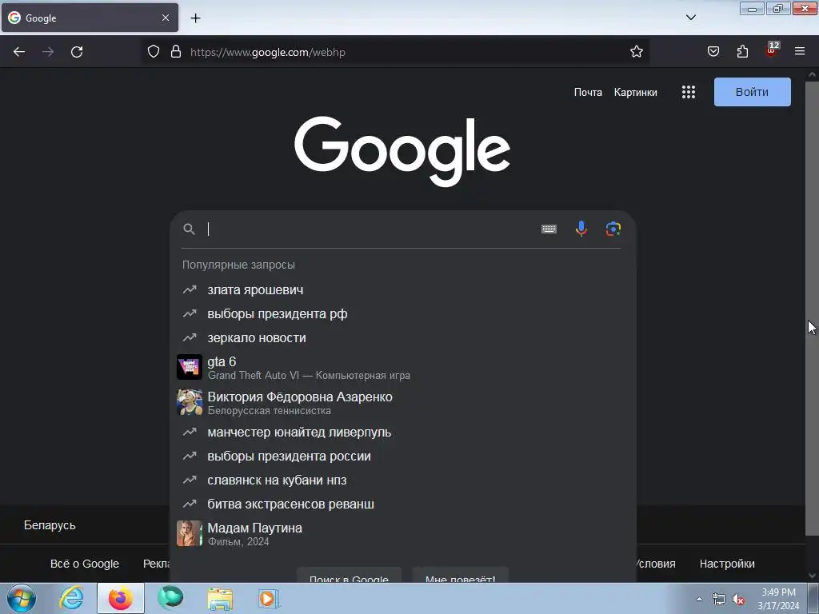The image size is (819, 614).
Task: Click the page vertical scrollbar
Action: [812, 308]
